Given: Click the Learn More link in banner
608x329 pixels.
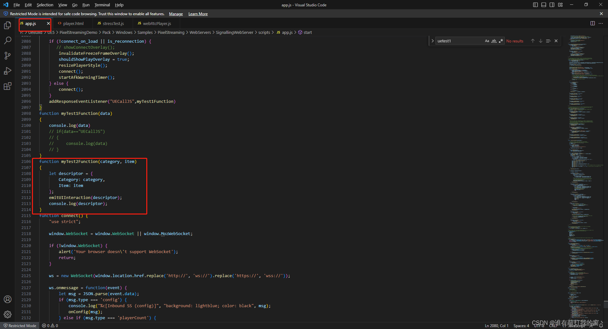Looking at the screenshot, I should [x=198, y=14].
